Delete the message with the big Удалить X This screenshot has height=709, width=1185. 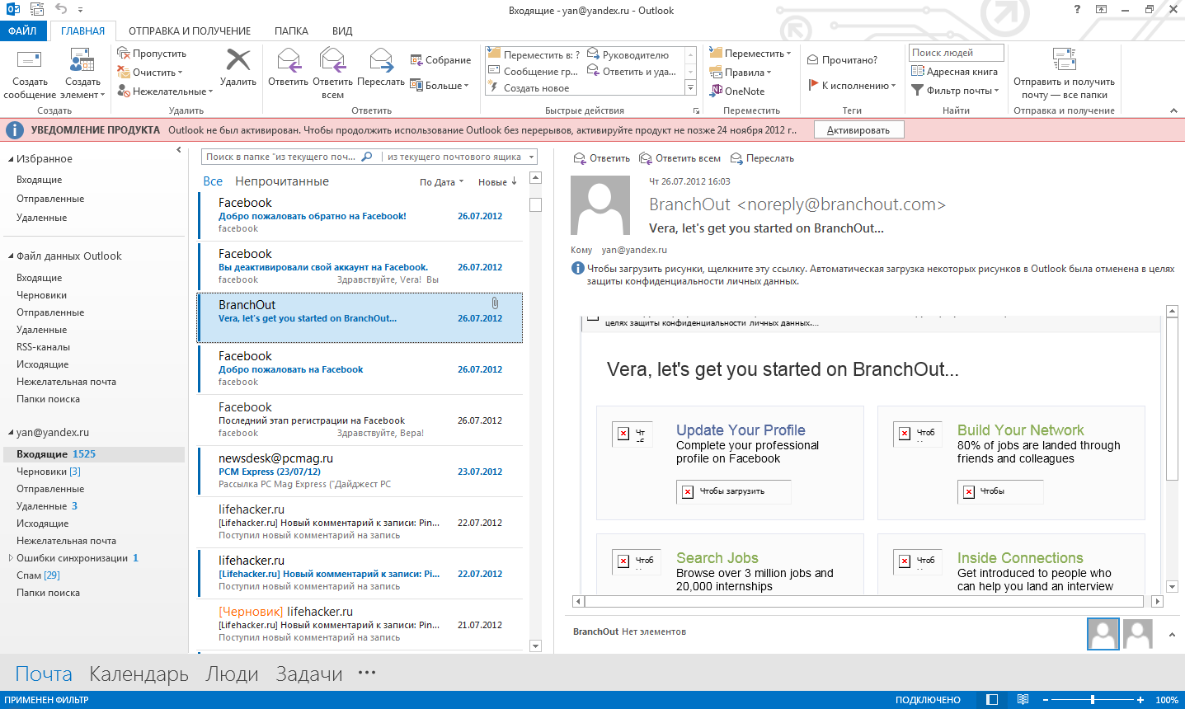coord(238,68)
